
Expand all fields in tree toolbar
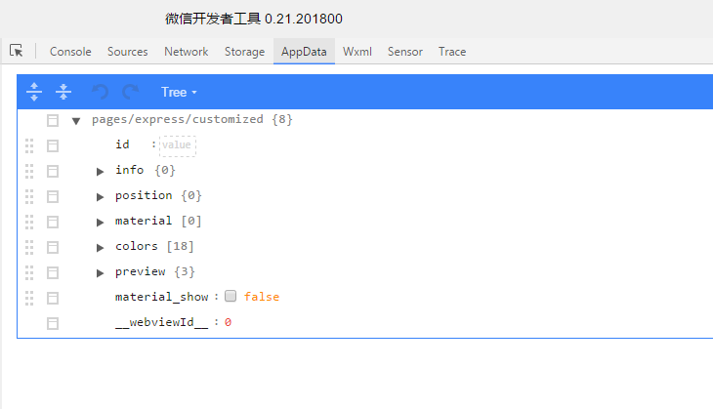(x=34, y=92)
